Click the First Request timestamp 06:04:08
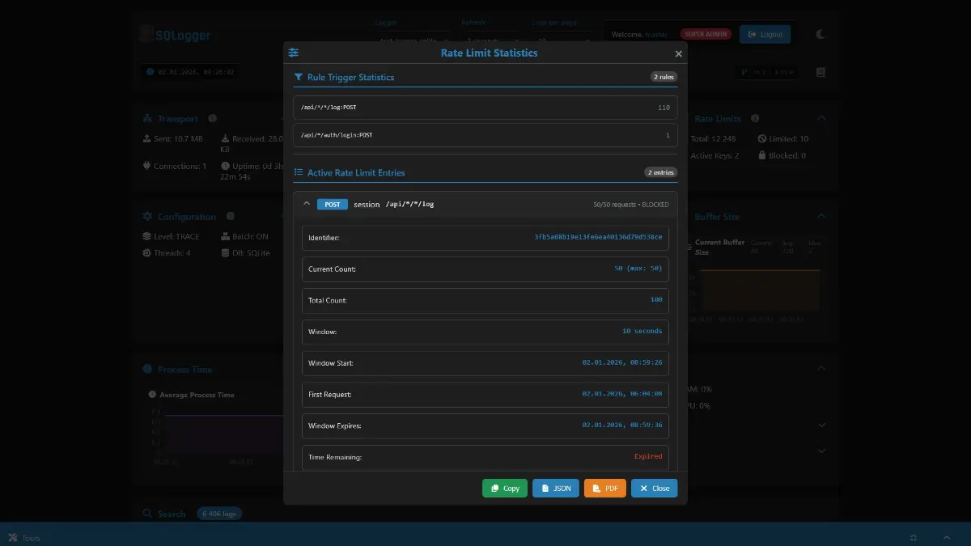Image resolution: width=971 pixels, height=546 pixels. [622, 394]
